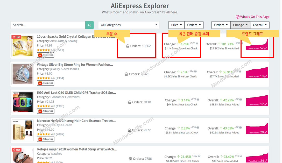
Task: Open the Gold Crystal Collagen product thumbnail
Action: pyautogui.click(x=23, y=46)
